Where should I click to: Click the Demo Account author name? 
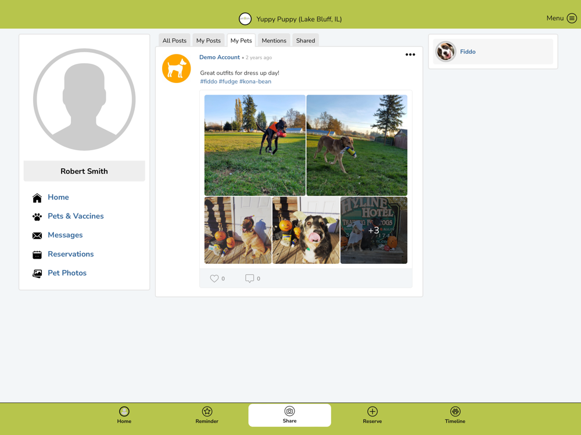(220, 57)
